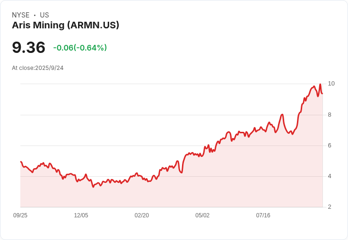
Task: Click the 10 price axis label
Action: 331,84
